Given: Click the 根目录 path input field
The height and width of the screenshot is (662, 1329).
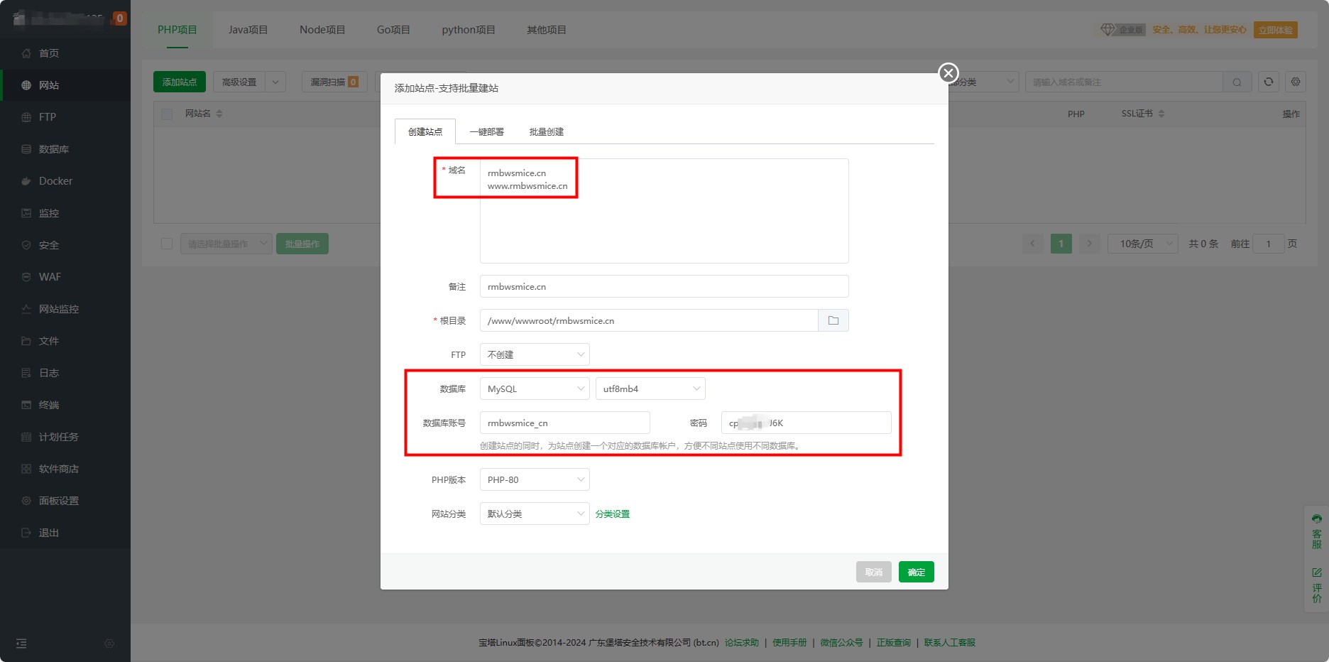Looking at the screenshot, I should click(x=649, y=320).
